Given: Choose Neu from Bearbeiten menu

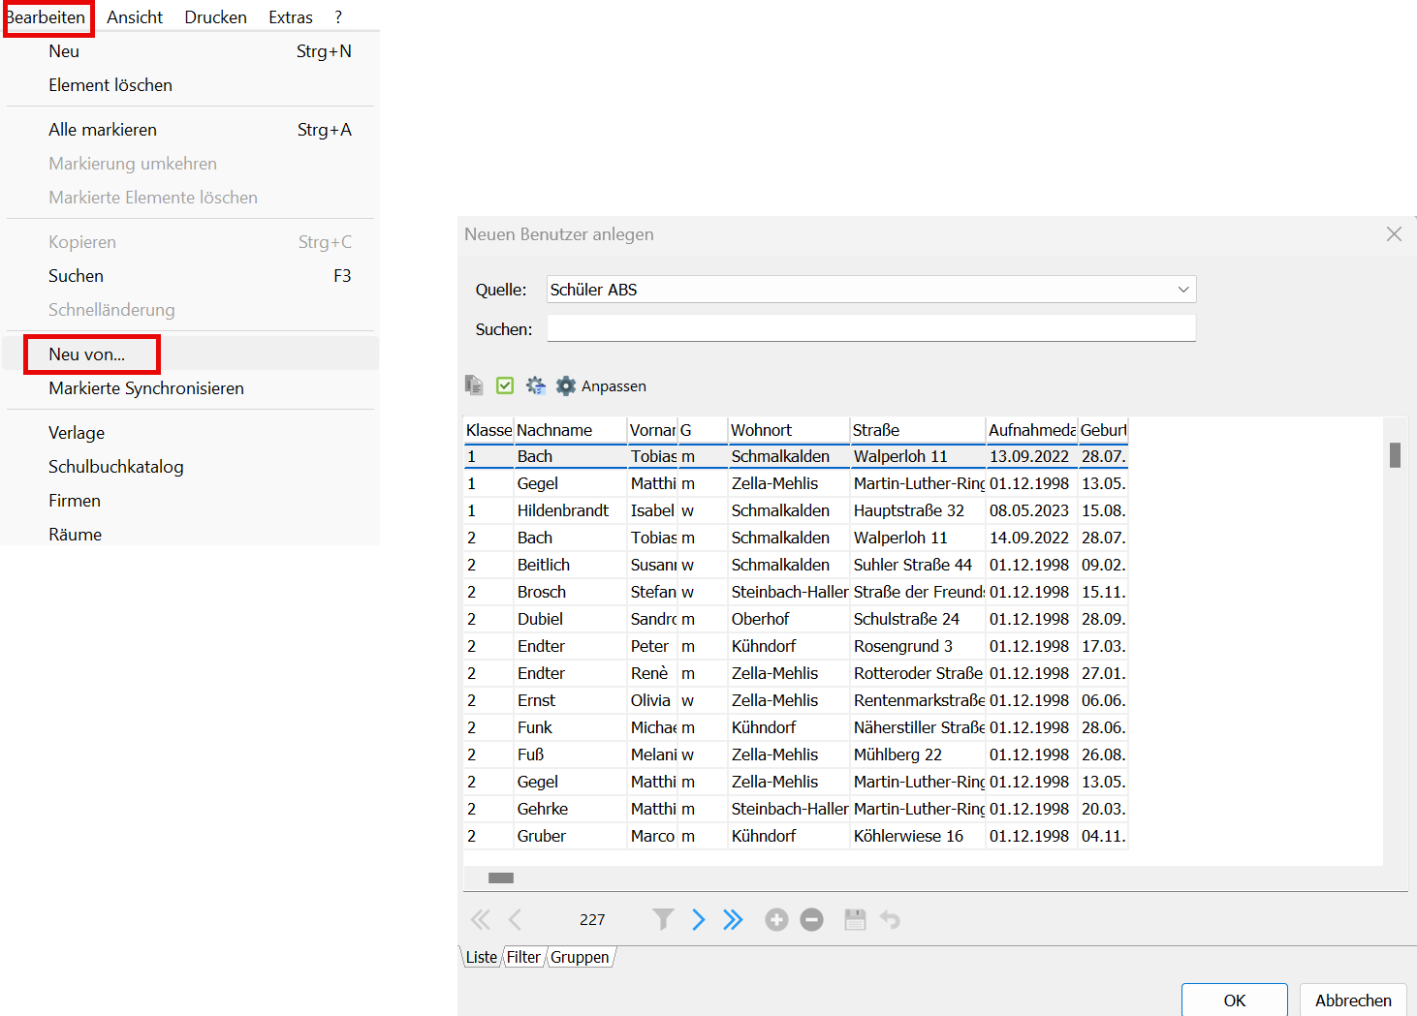Looking at the screenshot, I should tap(191, 51).
